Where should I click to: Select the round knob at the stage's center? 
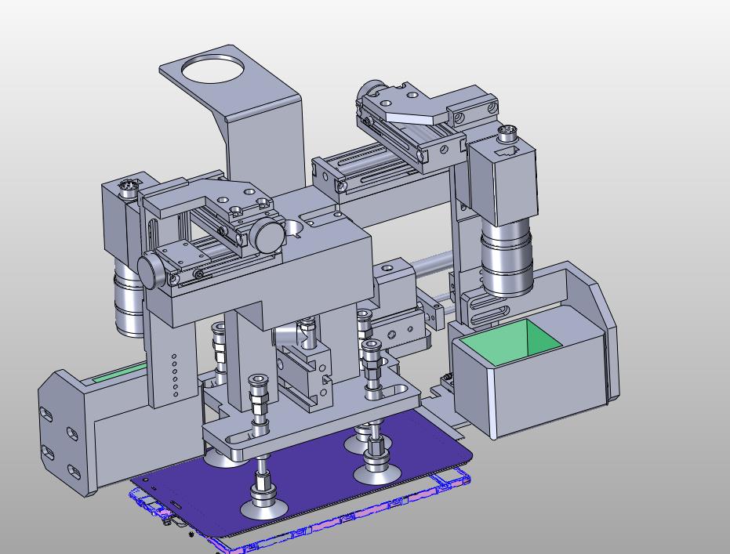[x=266, y=234]
